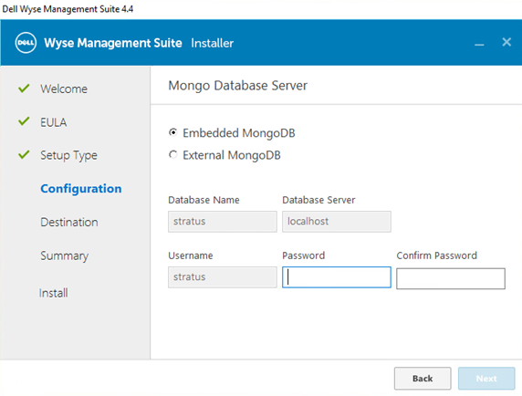Viewport: 522px width, 396px height.
Task: Open the Welcome step in sidebar
Action: [64, 89]
